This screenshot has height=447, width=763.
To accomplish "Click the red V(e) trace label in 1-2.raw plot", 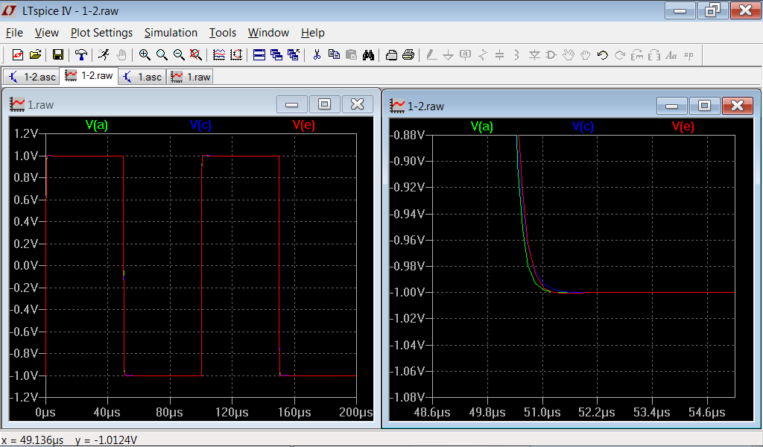I will tap(683, 127).
